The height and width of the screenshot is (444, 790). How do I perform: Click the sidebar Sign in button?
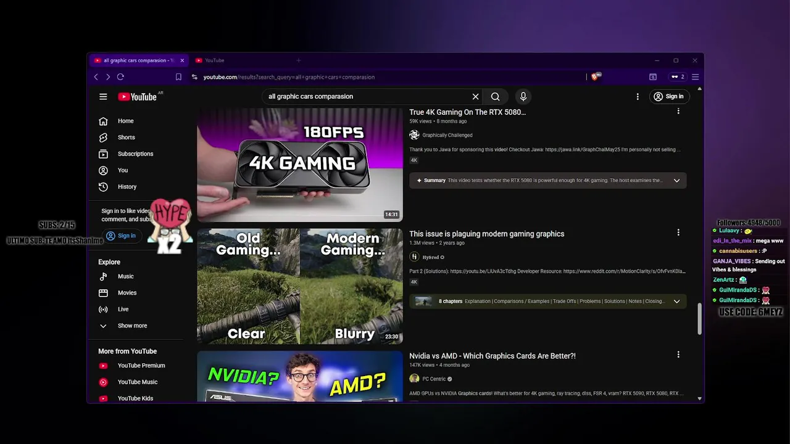click(120, 236)
